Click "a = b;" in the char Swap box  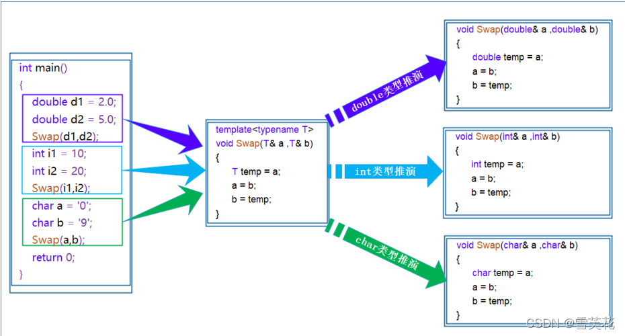(484, 287)
